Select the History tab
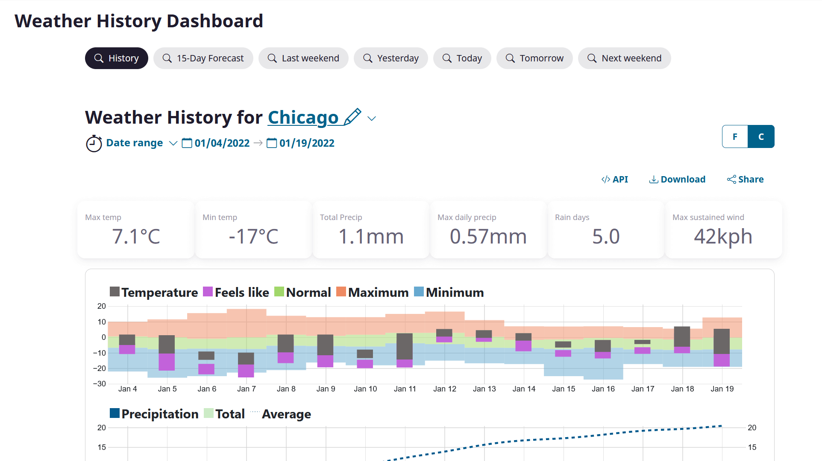 coord(117,58)
